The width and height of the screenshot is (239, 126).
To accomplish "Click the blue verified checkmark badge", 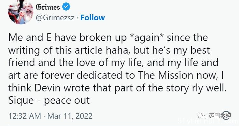I will pyautogui.click(x=66, y=7).
